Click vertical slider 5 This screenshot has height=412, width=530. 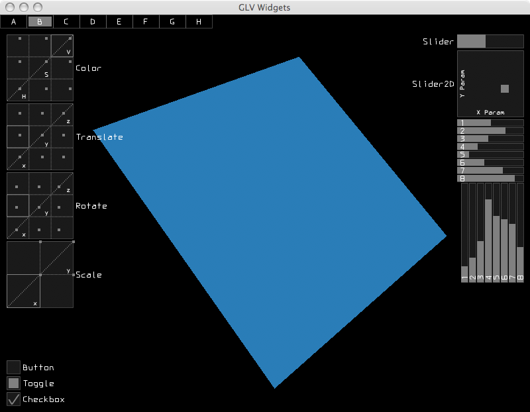click(496, 232)
